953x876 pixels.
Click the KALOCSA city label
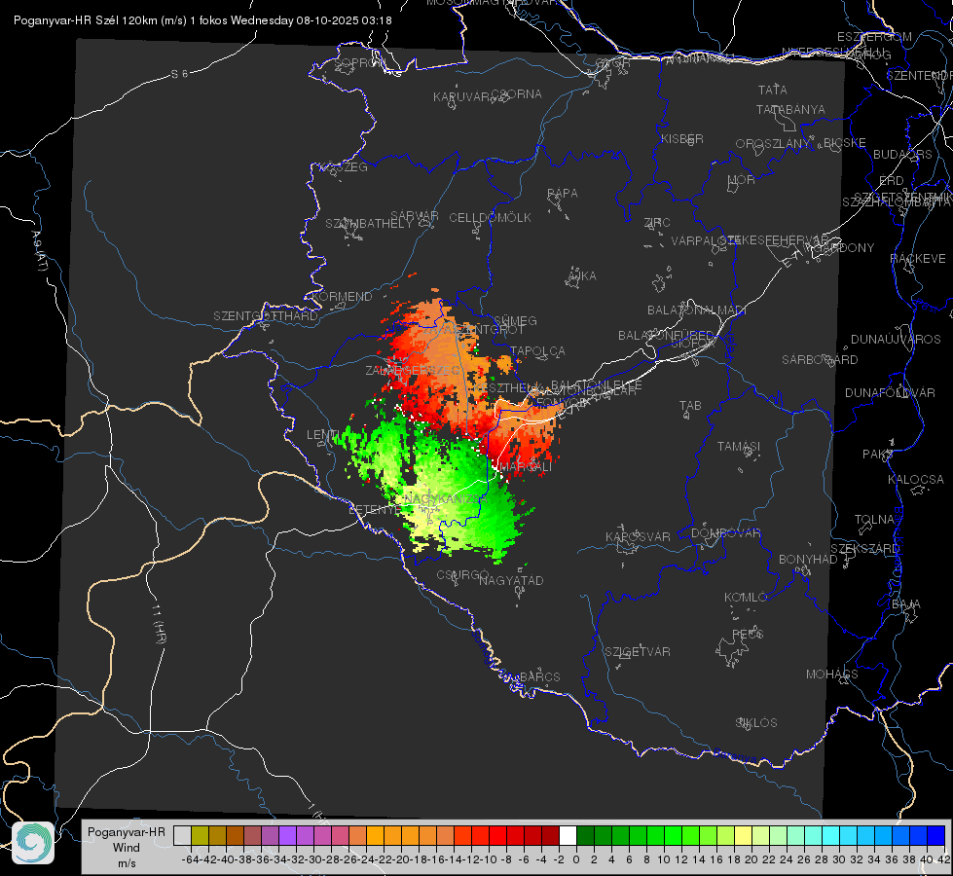(915, 479)
